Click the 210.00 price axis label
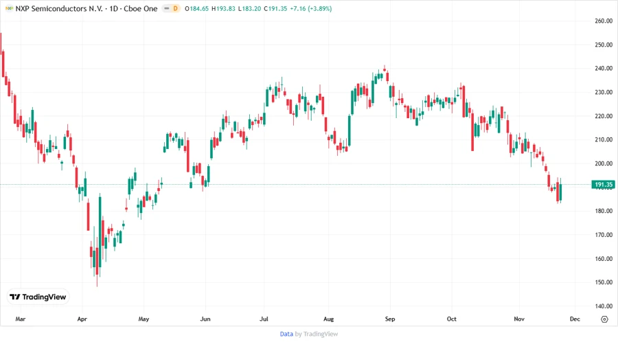The height and width of the screenshot is (342, 618). [604, 139]
